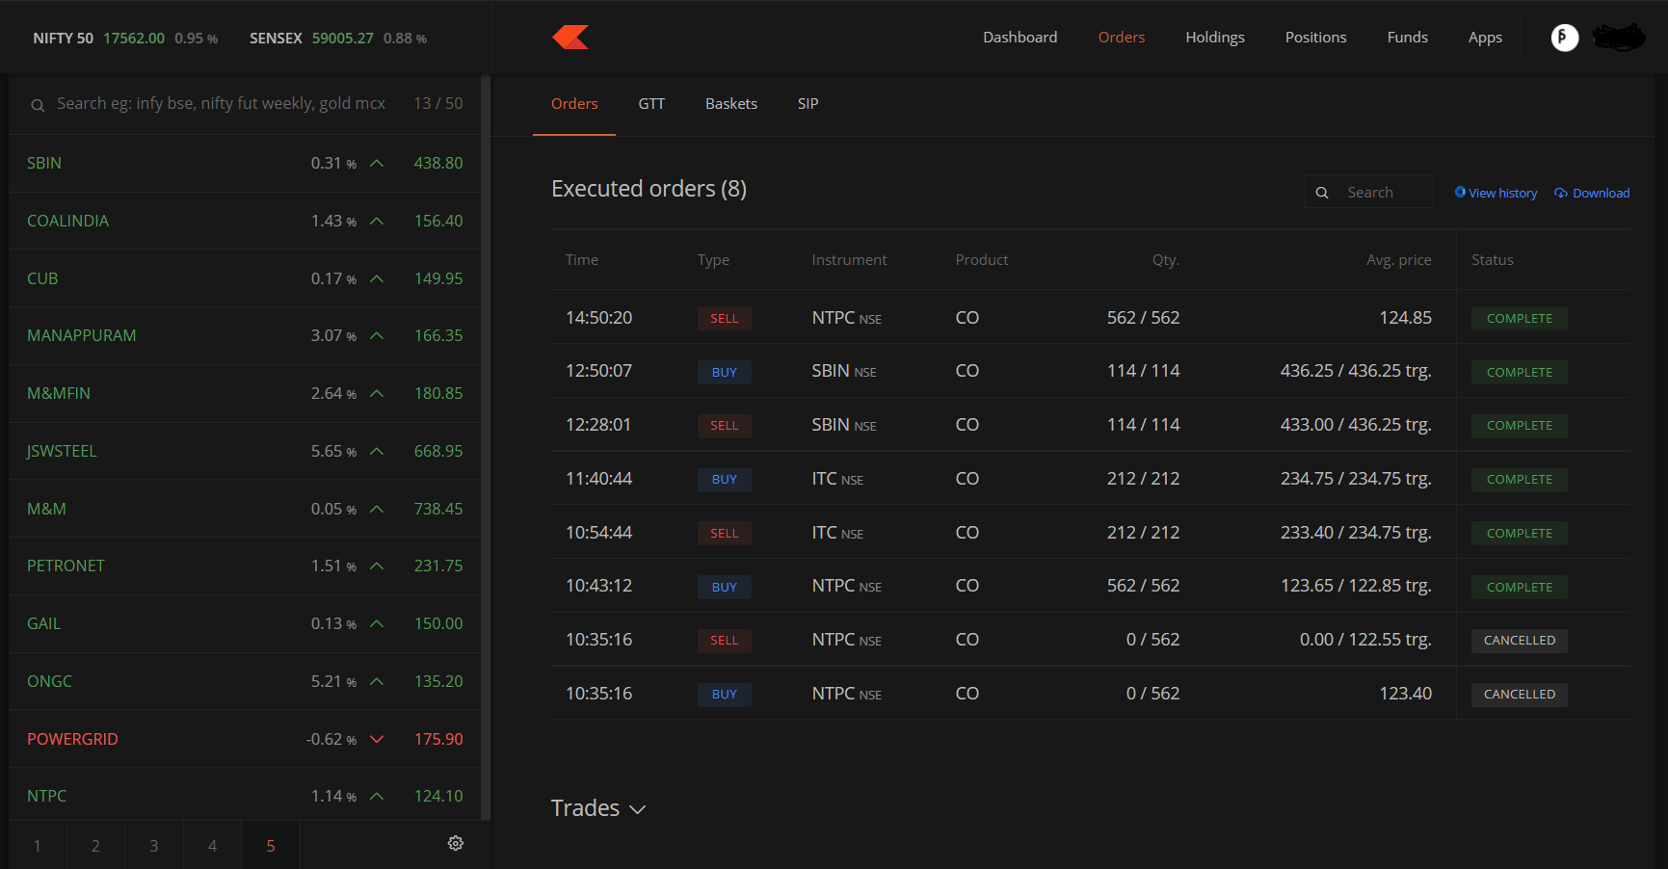Click the BUY tag on 11:40:44 order

click(724, 480)
